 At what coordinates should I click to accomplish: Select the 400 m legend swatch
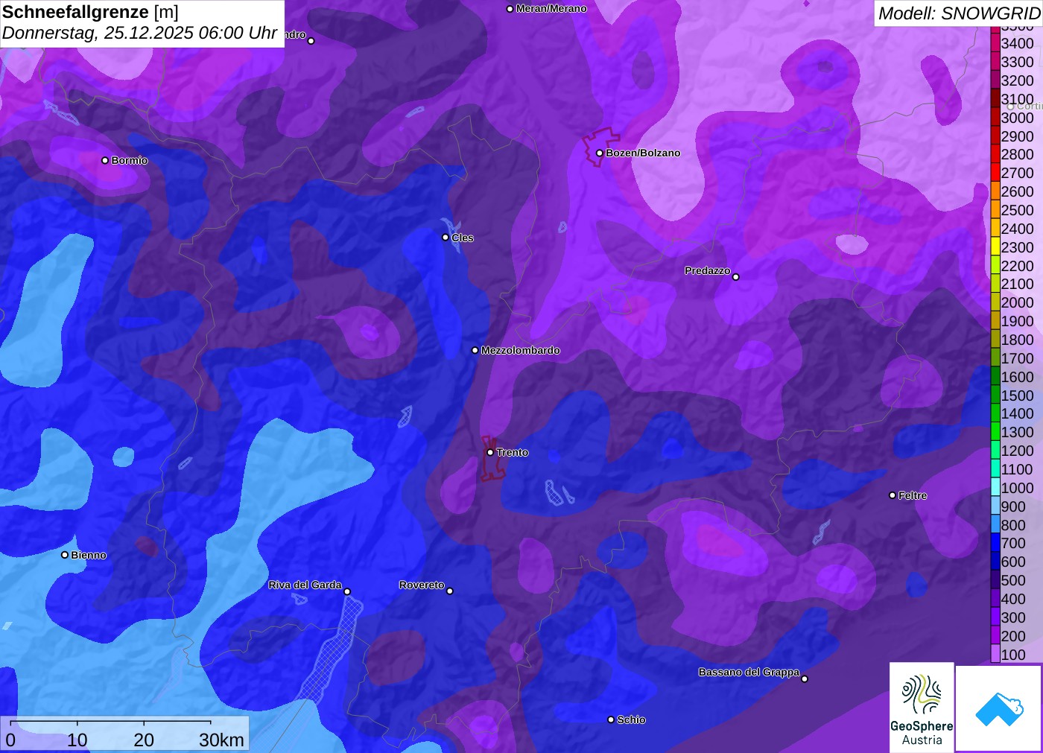tap(995, 599)
